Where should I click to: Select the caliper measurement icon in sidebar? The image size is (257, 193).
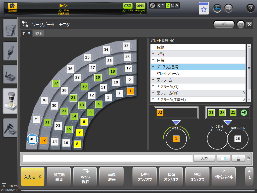pos(10,127)
